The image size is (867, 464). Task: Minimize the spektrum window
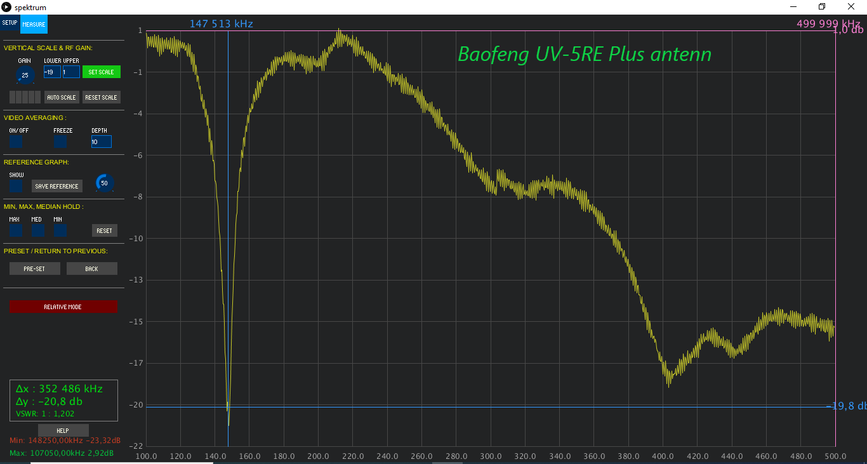pos(793,7)
